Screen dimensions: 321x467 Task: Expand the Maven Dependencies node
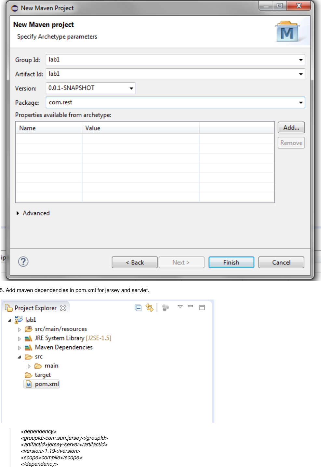pos(19,348)
